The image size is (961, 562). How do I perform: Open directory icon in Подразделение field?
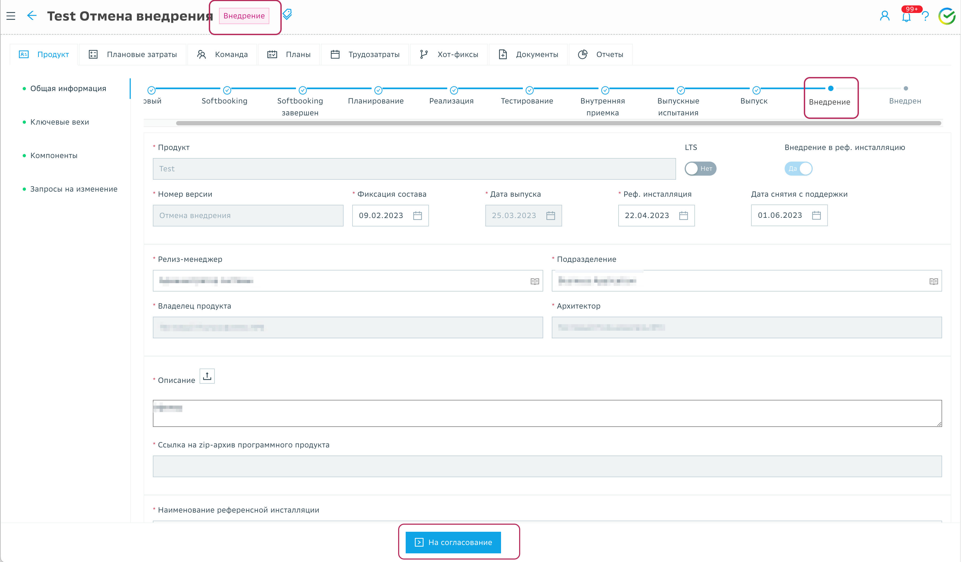(933, 281)
